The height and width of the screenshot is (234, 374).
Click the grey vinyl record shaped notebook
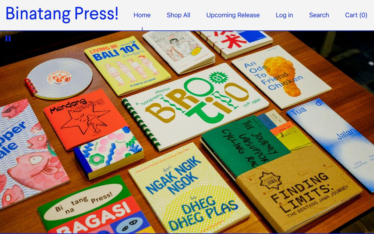[59, 79]
